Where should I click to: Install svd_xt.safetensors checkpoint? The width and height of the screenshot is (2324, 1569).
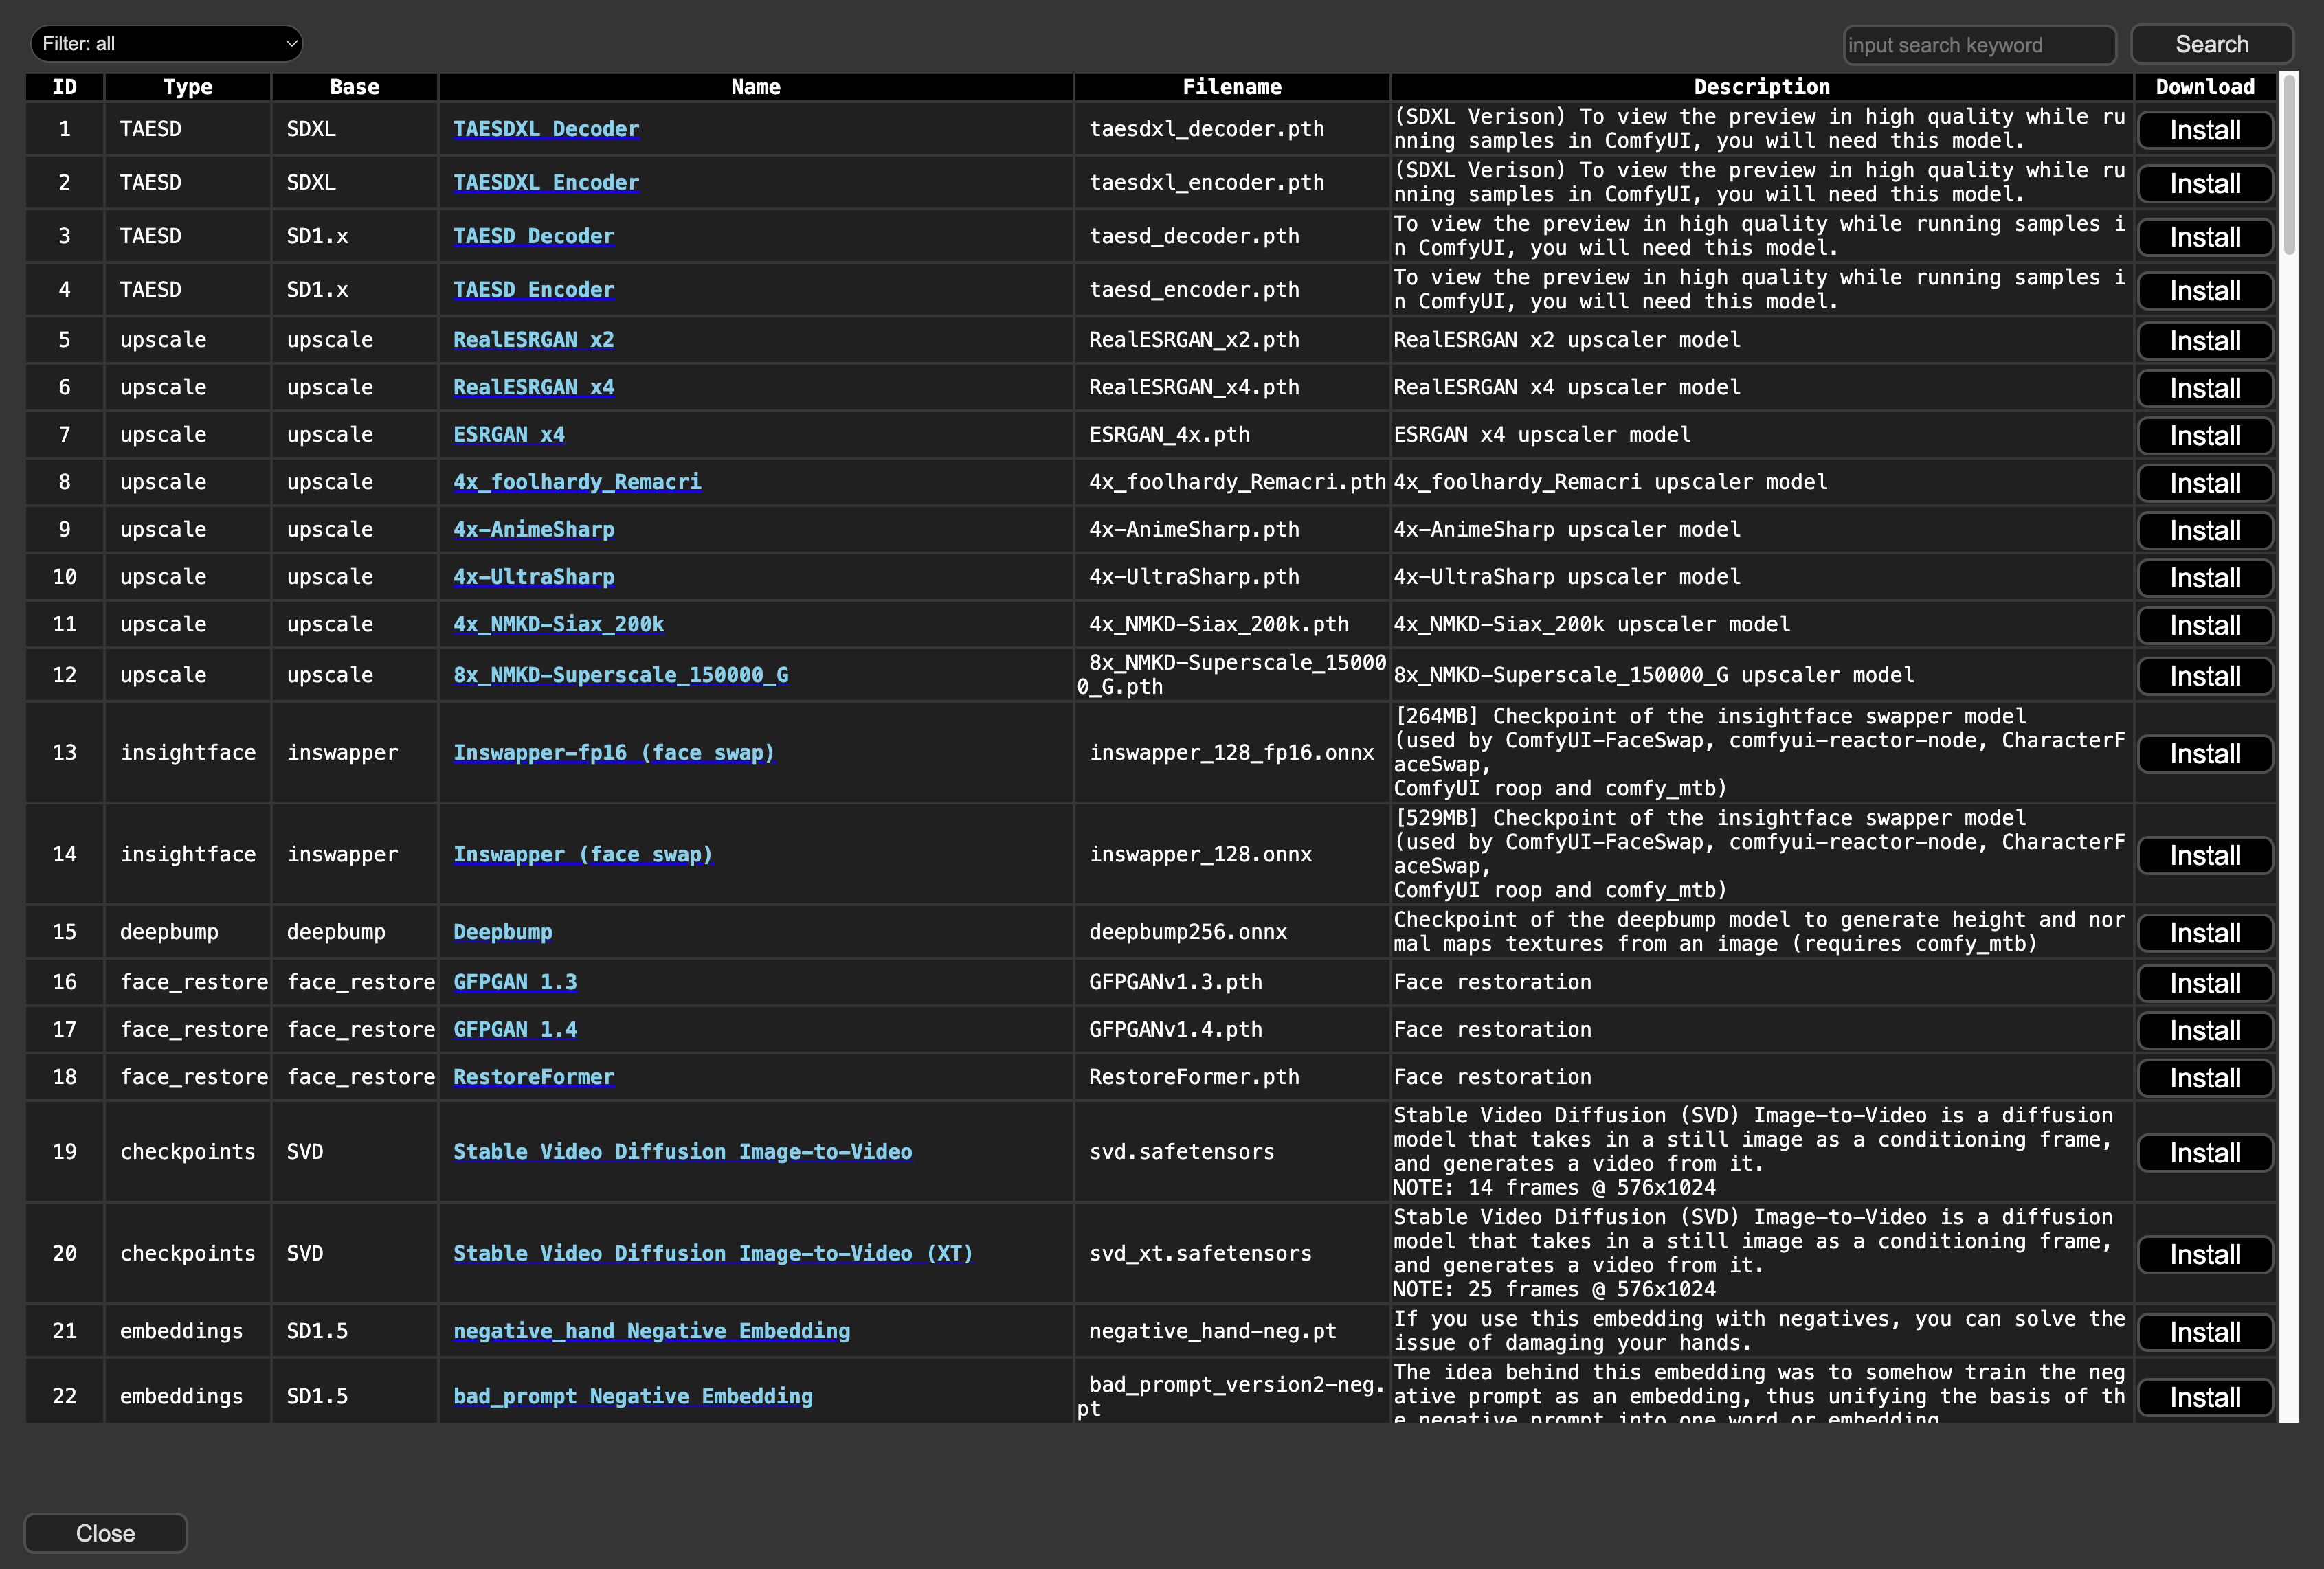point(2205,1255)
